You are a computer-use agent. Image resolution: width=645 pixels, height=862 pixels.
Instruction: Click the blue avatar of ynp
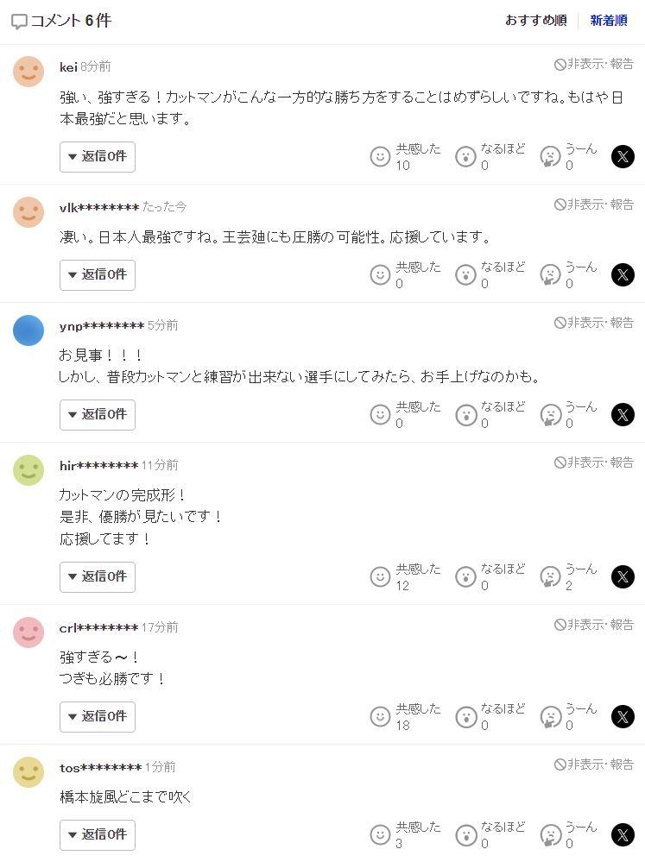(x=28, y=330)
